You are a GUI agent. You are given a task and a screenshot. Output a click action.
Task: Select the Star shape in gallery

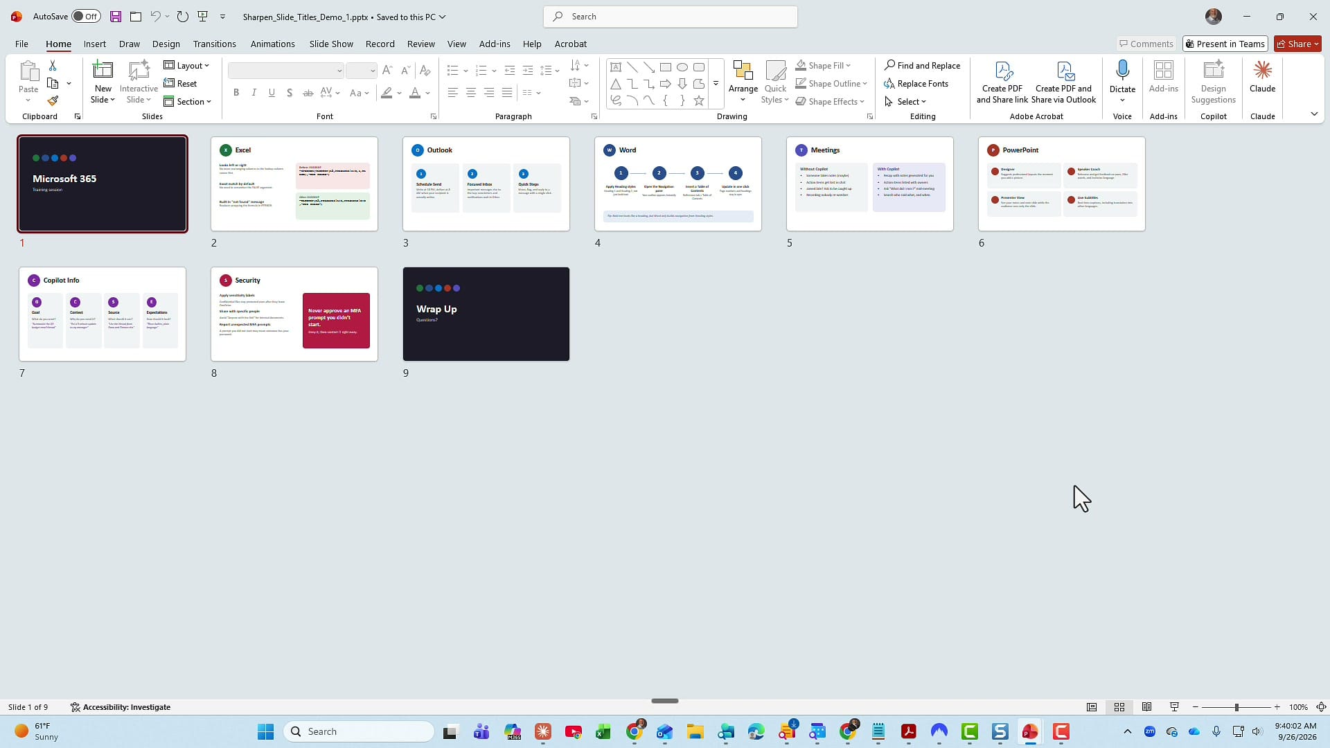pyautogui.click(x=699, y=101)
